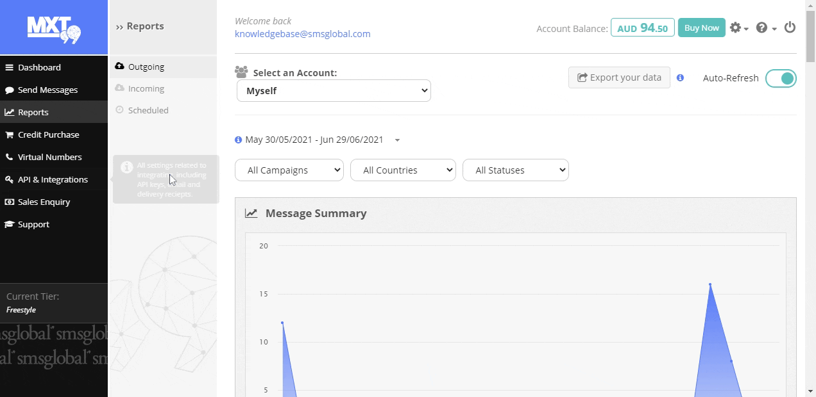The height and width of the screenshot is (397, 816).
Task: Click the date range info icon
Action: (x=239, y=140)
